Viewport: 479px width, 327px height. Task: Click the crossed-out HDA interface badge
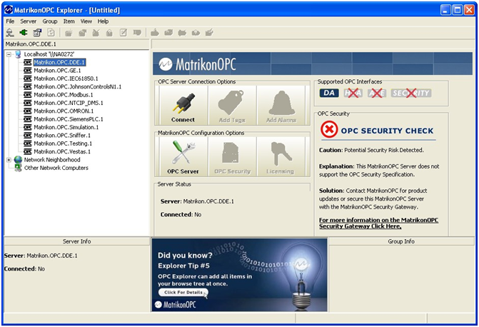[353, 93]
